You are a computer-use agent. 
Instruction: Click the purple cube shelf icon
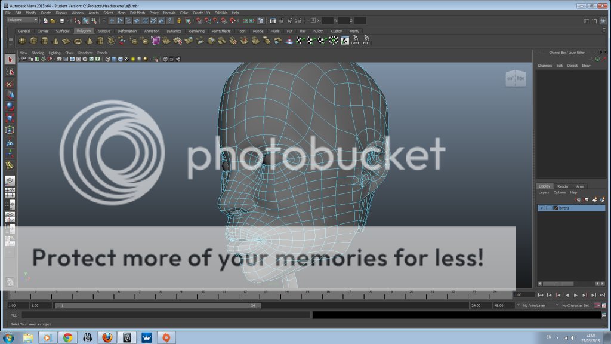[155, 41]
